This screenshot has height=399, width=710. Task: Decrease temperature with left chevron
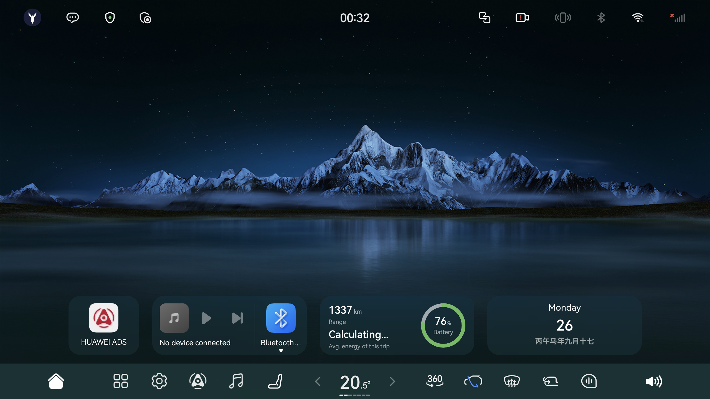pos(318,382)
